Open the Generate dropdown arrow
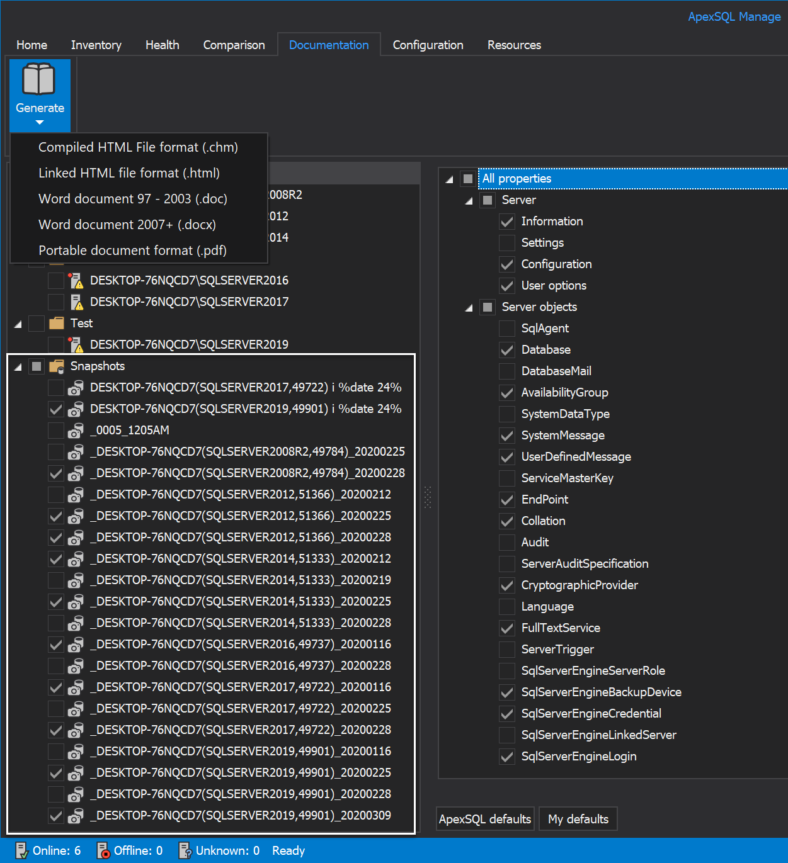This screenshot has height=863, width=788. click(x=40, y=123)
